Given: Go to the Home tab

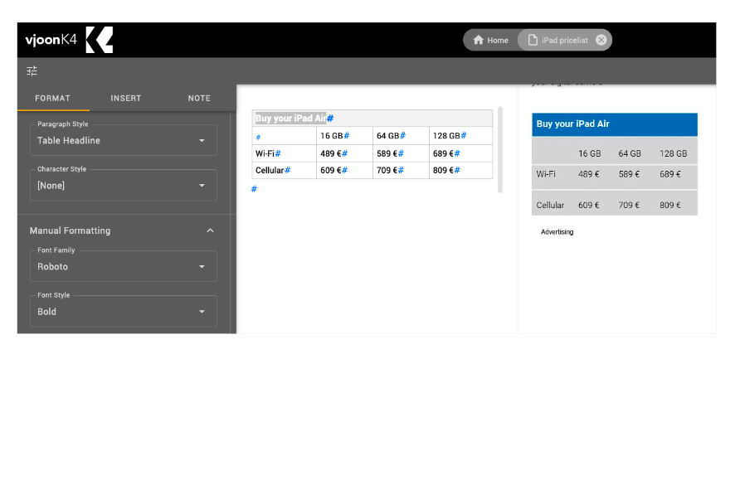Looking at the screenshot, I should (490, 41).
